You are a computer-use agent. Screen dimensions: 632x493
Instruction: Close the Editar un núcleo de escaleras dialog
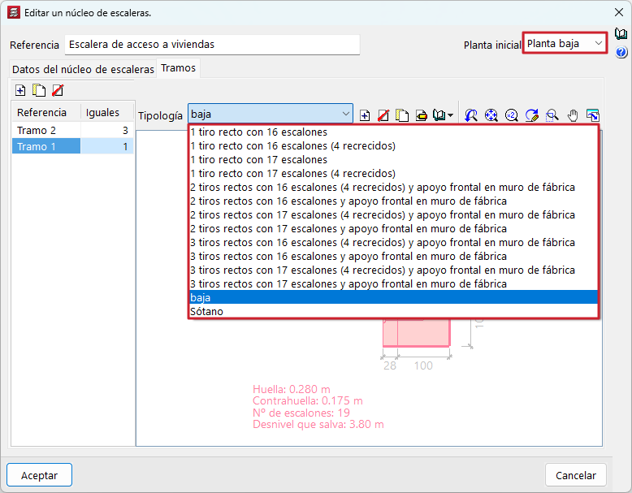[619, 12]
